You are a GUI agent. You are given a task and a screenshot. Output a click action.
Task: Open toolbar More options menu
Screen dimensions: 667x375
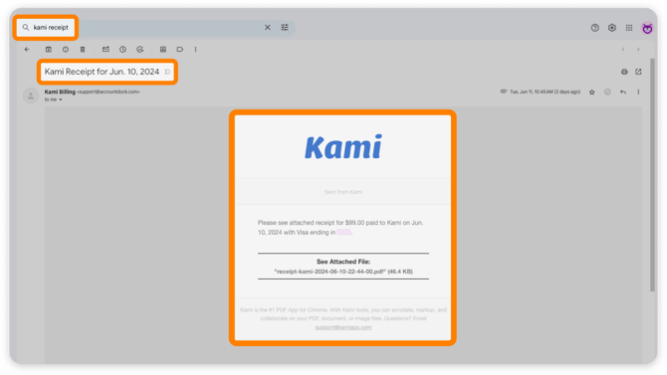pos(196,50)
